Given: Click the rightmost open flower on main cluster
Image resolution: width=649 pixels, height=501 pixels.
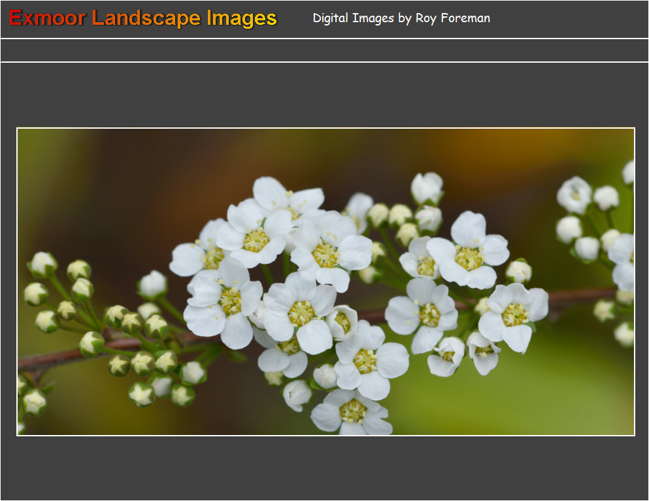Looking at the screenshot, I should tap(514, 315).
